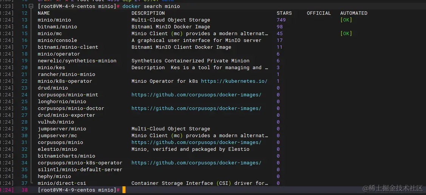Collapse the fold marker on line 11
This screenshot has width=426, height=195.
point(31,6)
